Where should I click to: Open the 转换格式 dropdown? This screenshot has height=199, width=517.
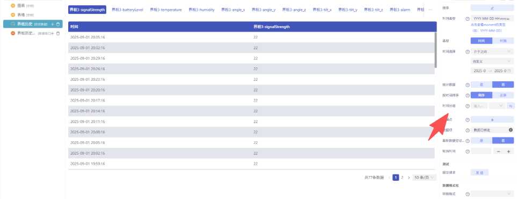[x=492, y=194]
